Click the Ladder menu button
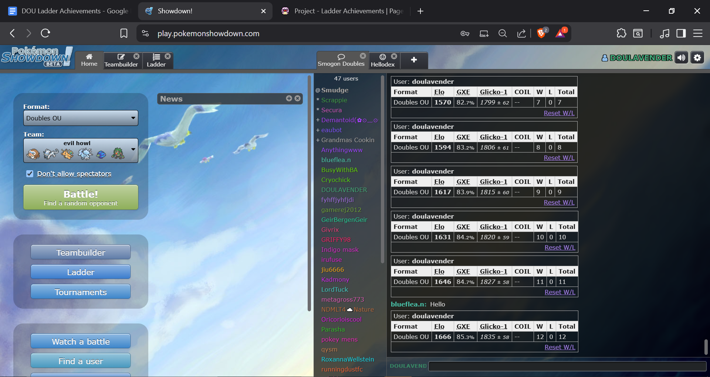710x377 pixels. (x=81, y=272)
